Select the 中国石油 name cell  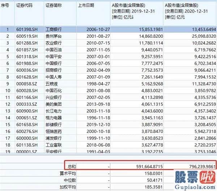click(x=54, y=50)
